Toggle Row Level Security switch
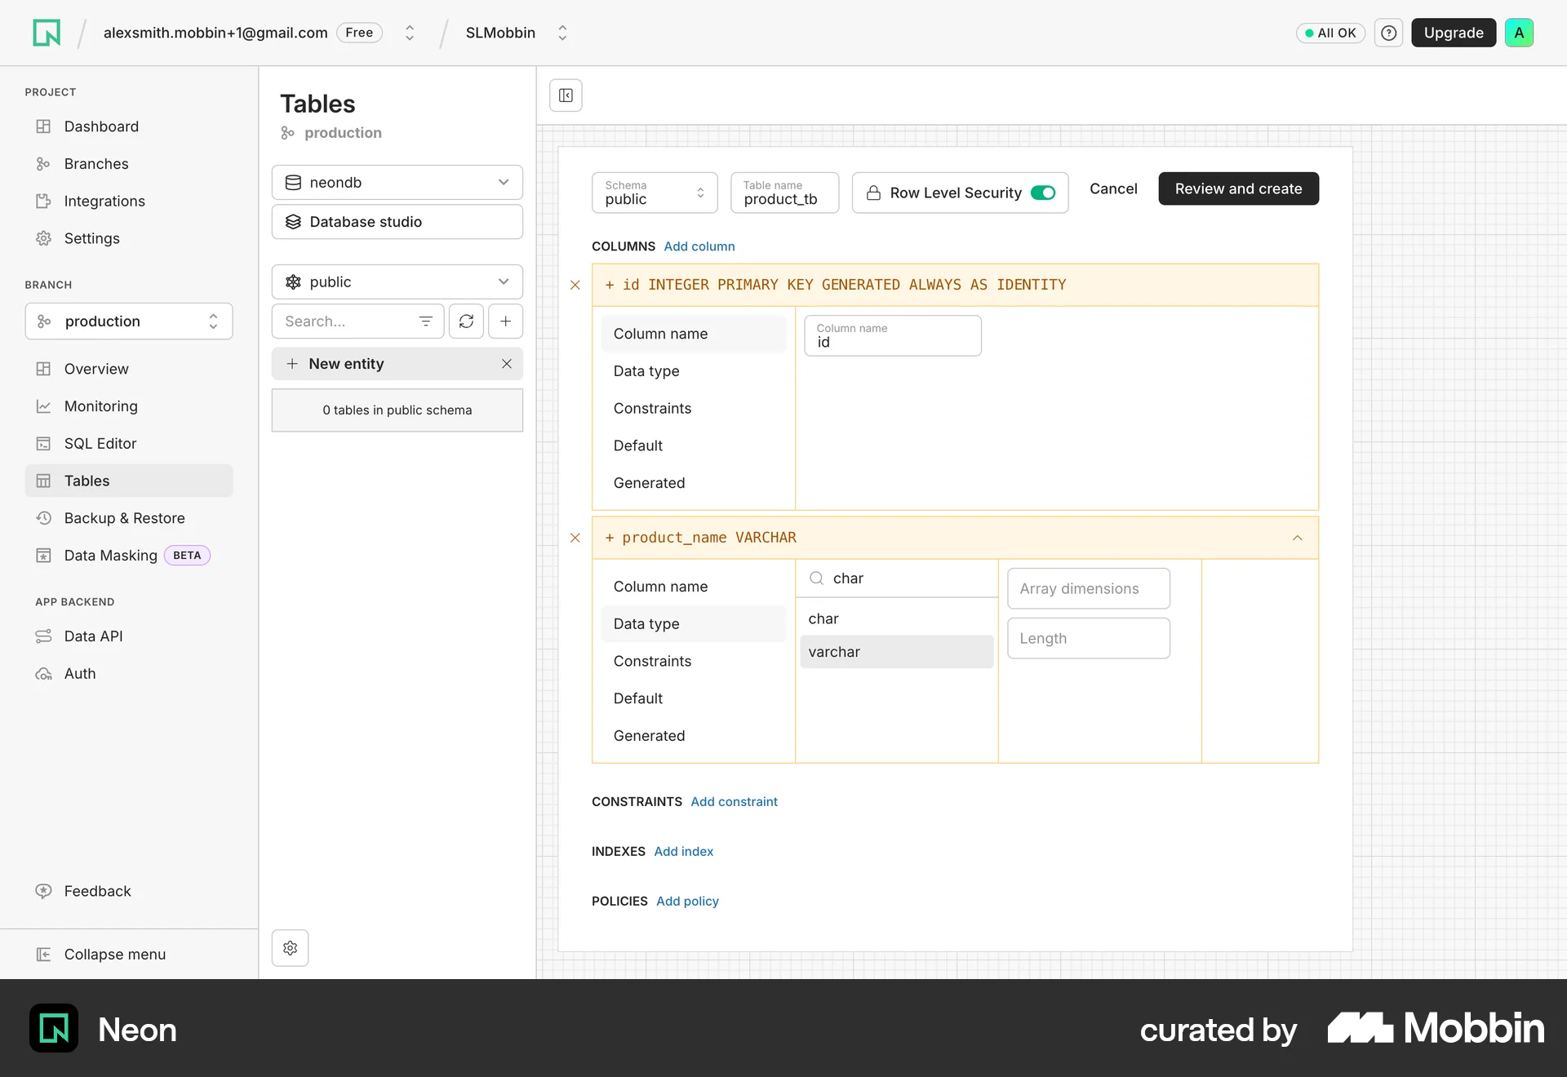 click(1043, 193)
